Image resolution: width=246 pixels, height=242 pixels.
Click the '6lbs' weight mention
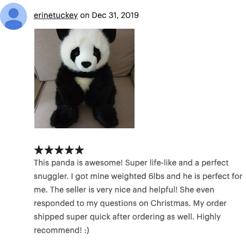pos(156,176)
